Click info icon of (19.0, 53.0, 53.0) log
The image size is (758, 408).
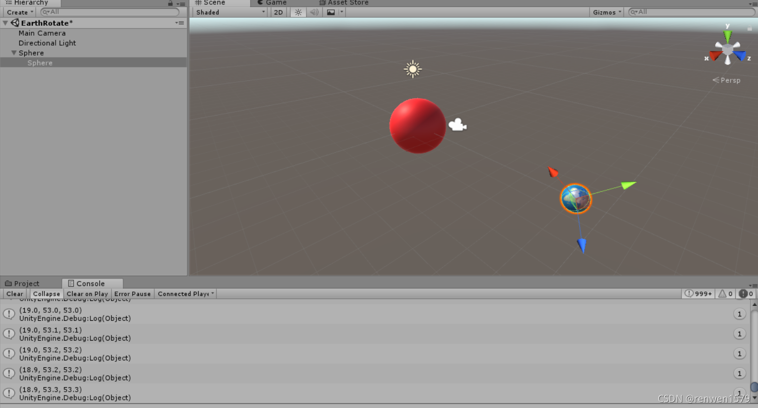point(9,314)
